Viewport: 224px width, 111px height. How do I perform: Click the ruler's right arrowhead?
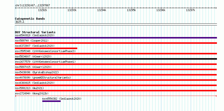coord(216,8)
